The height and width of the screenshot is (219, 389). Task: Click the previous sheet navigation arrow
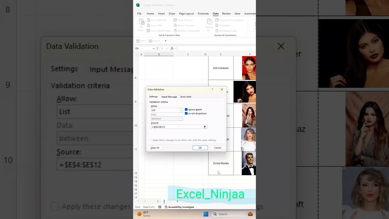coord(139,201)
